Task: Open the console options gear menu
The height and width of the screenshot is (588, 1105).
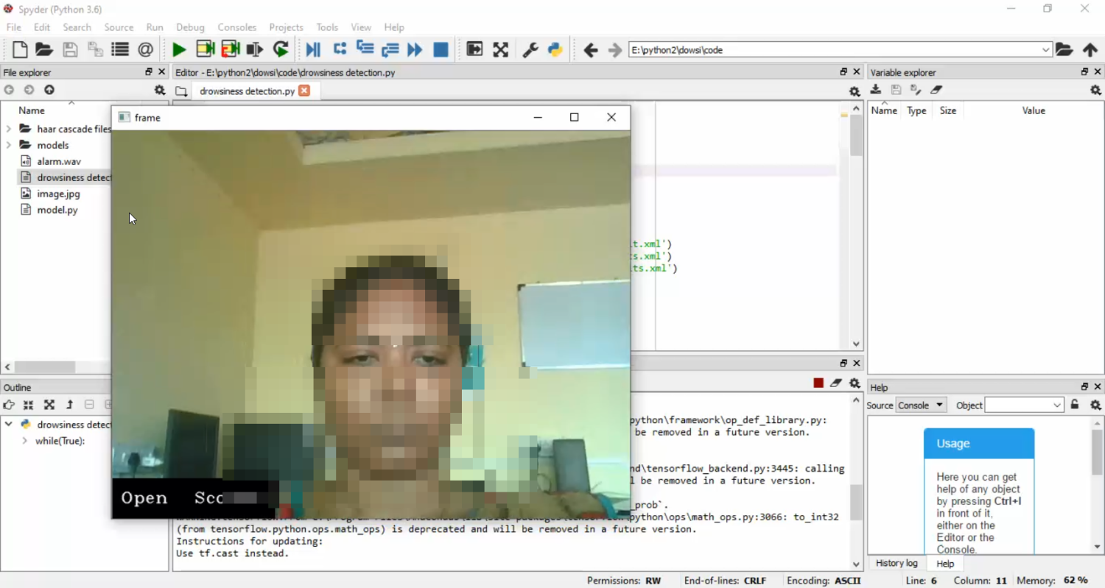Action: click(x=855, y=383)
